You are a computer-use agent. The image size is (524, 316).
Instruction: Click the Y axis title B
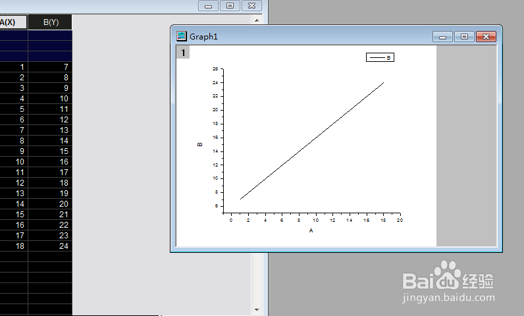tap(200, 144)
